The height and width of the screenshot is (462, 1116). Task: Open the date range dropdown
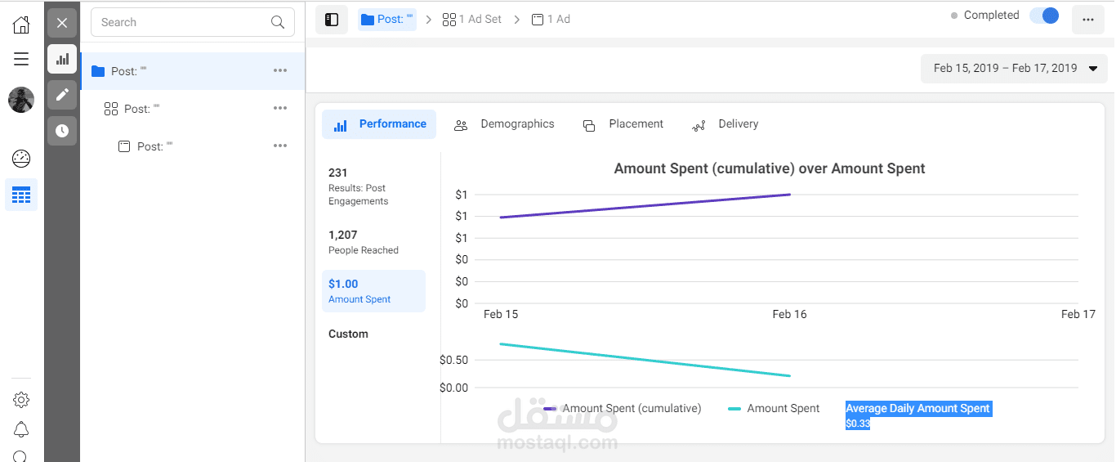[1014, 69]
